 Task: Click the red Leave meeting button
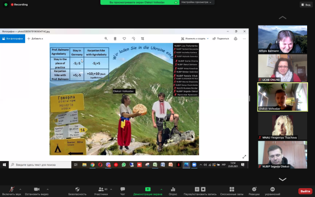pos(305,191)
